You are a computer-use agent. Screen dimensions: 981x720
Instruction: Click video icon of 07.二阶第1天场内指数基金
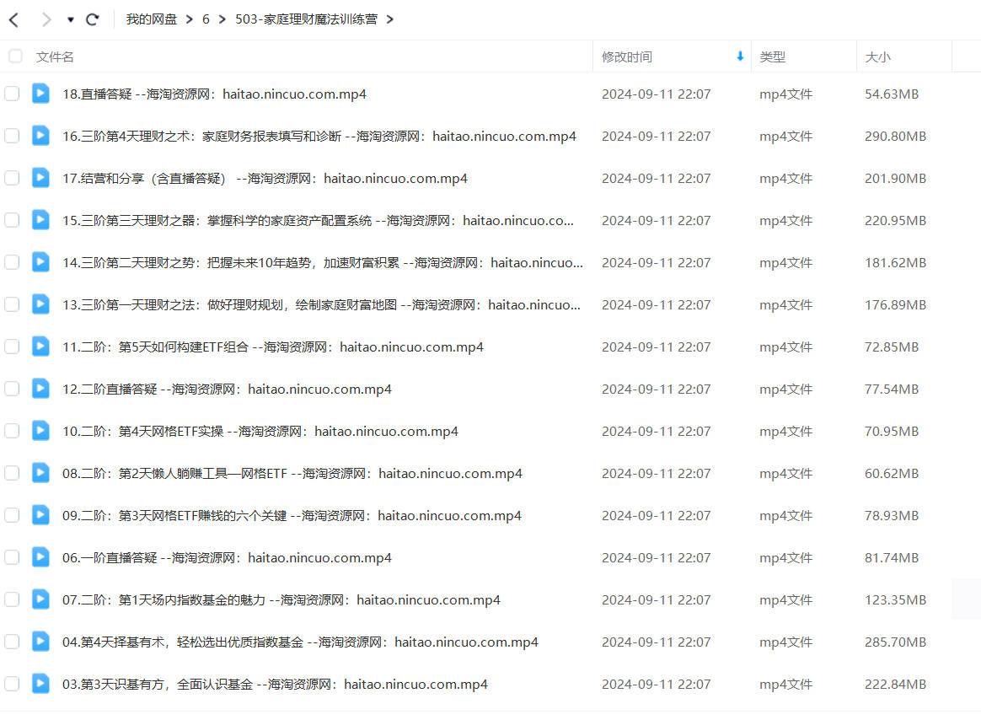coord(40,599)
